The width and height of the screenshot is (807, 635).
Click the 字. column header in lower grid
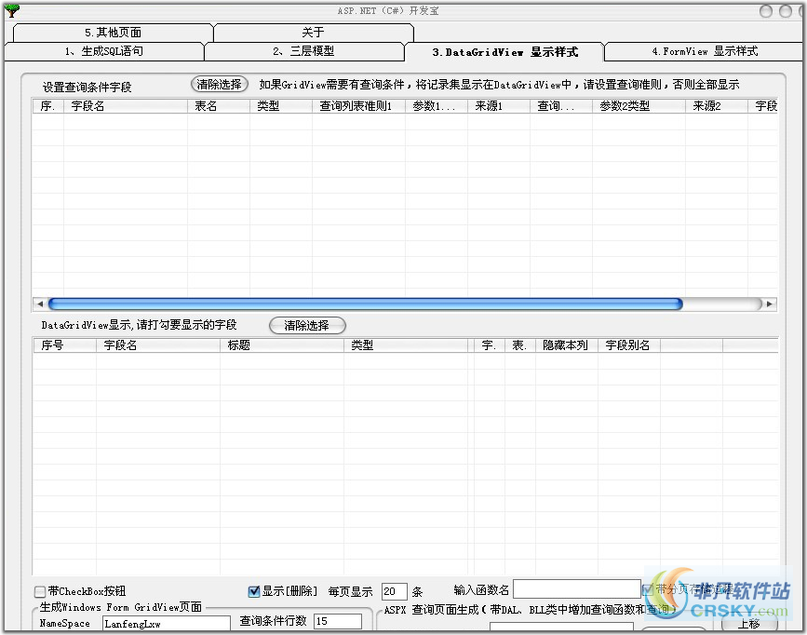pyautogui.click(x=490, y=345)
